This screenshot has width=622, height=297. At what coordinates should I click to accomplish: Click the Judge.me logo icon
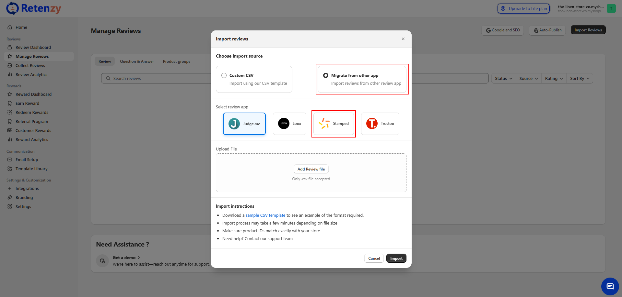234,124
